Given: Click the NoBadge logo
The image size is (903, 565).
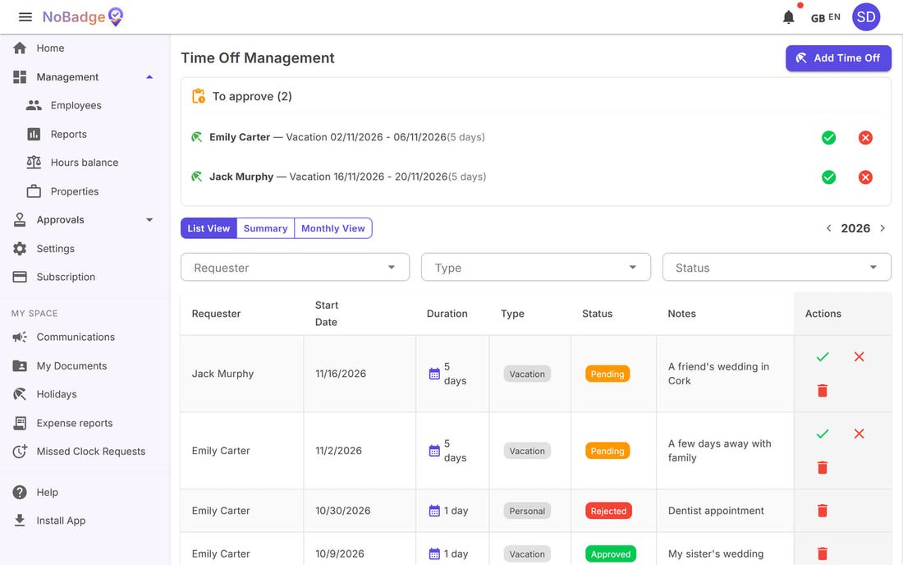Looking at the screenshot, I should (83, 16).
